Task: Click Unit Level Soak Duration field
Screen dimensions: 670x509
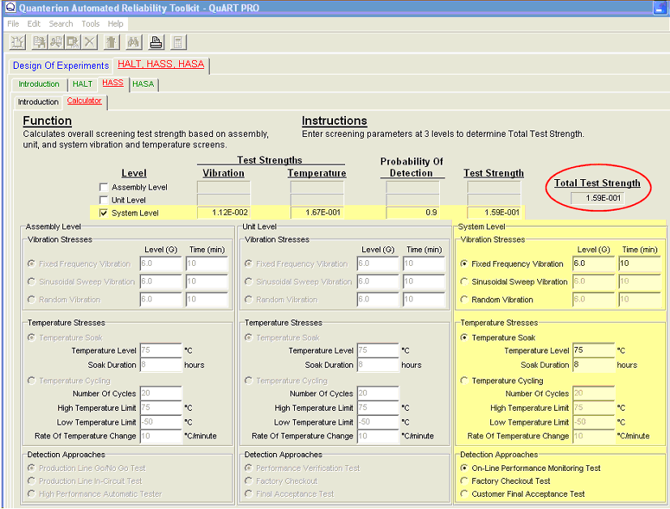Action: pyautogui.click(x=378, y=365)
